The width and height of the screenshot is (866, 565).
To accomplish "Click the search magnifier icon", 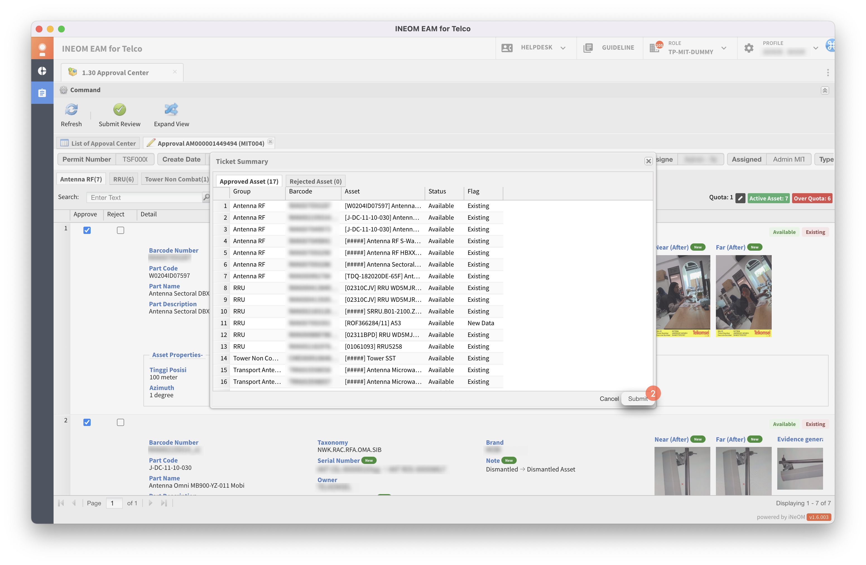I will click(x=206, y=197).
